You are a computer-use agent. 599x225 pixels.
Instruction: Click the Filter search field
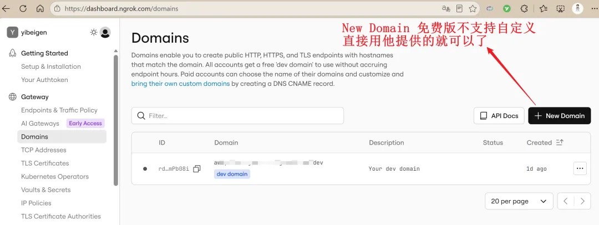pyautogui.click(x=237, y=116)
